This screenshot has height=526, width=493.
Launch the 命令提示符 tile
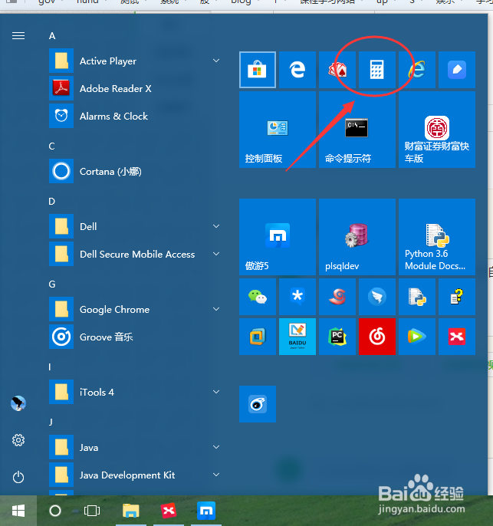357,130
